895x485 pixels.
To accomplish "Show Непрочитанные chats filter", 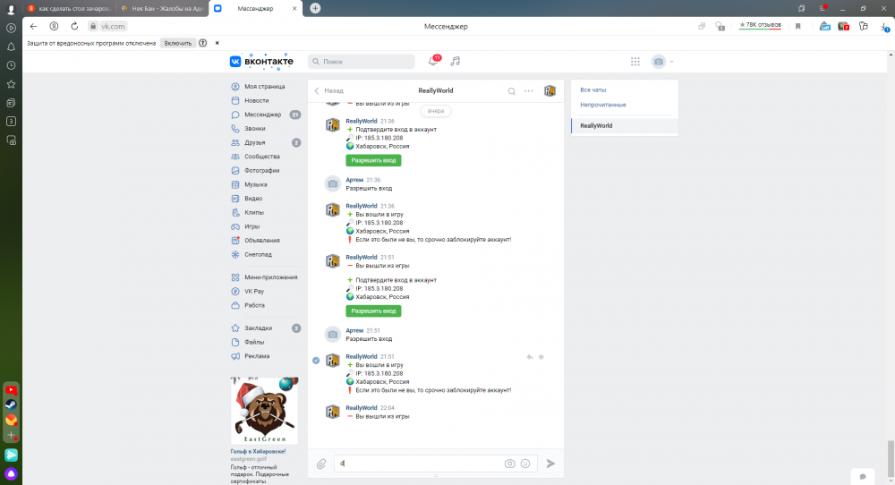I will point(602,105).
